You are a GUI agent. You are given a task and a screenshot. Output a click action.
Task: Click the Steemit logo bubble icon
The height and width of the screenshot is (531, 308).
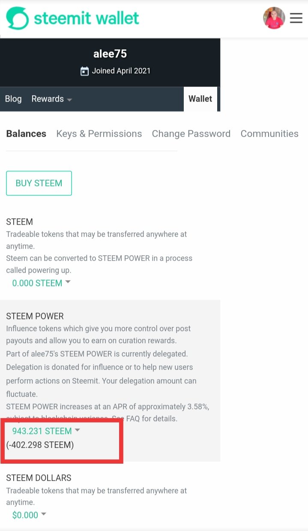[x=17, y=18]
